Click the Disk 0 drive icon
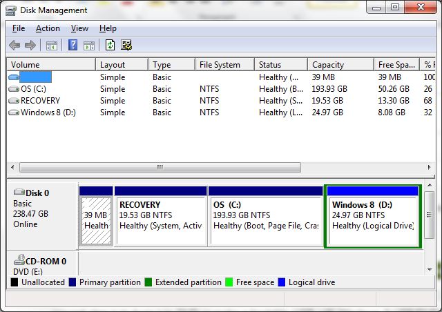 pos(19,193)
